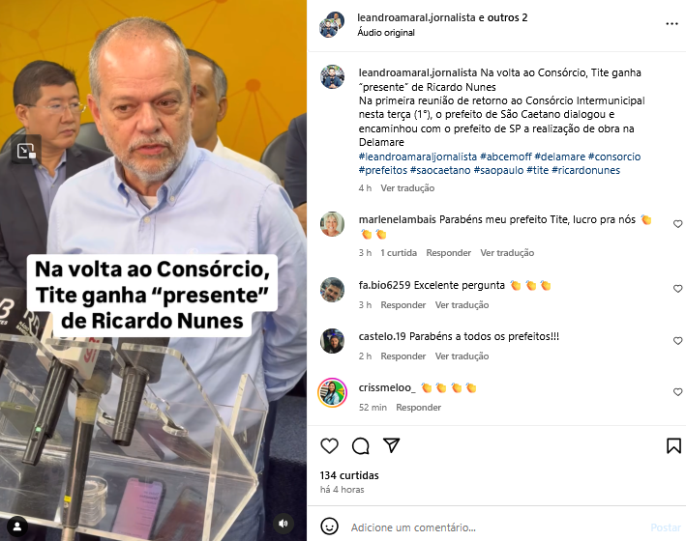Viewport: 686px width, 541px height.
Task: Click the picture-in-picture overlay icon on video
Action: [26, 151]
